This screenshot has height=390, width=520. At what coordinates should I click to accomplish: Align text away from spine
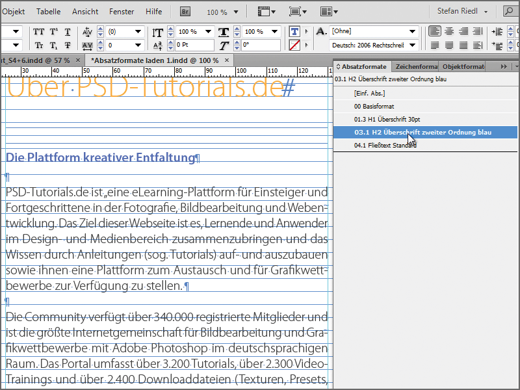[478, 45]
